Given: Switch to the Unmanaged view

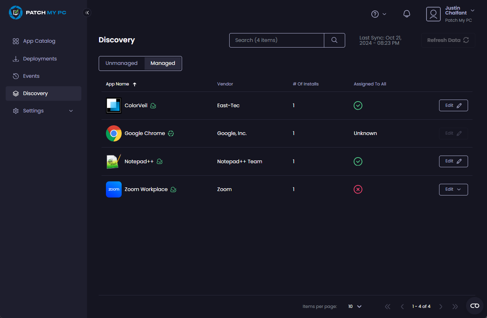Looking at the screenshot, I should pos(122,63).
